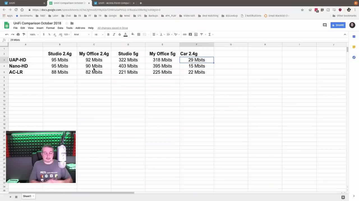This screenshot has height=201, width=359.
Task: Open text wrapping options
Action: pyautogui.click(x=169, y=34)
